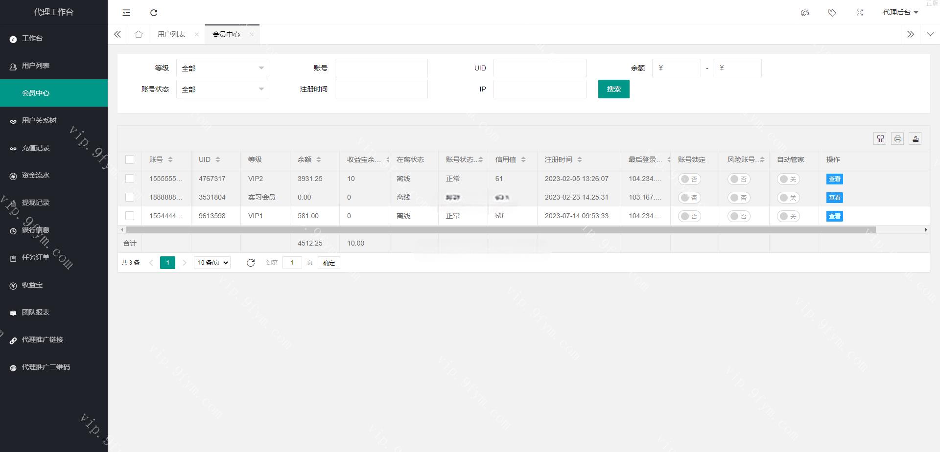Click the refresh icon in the top bar

154,13
